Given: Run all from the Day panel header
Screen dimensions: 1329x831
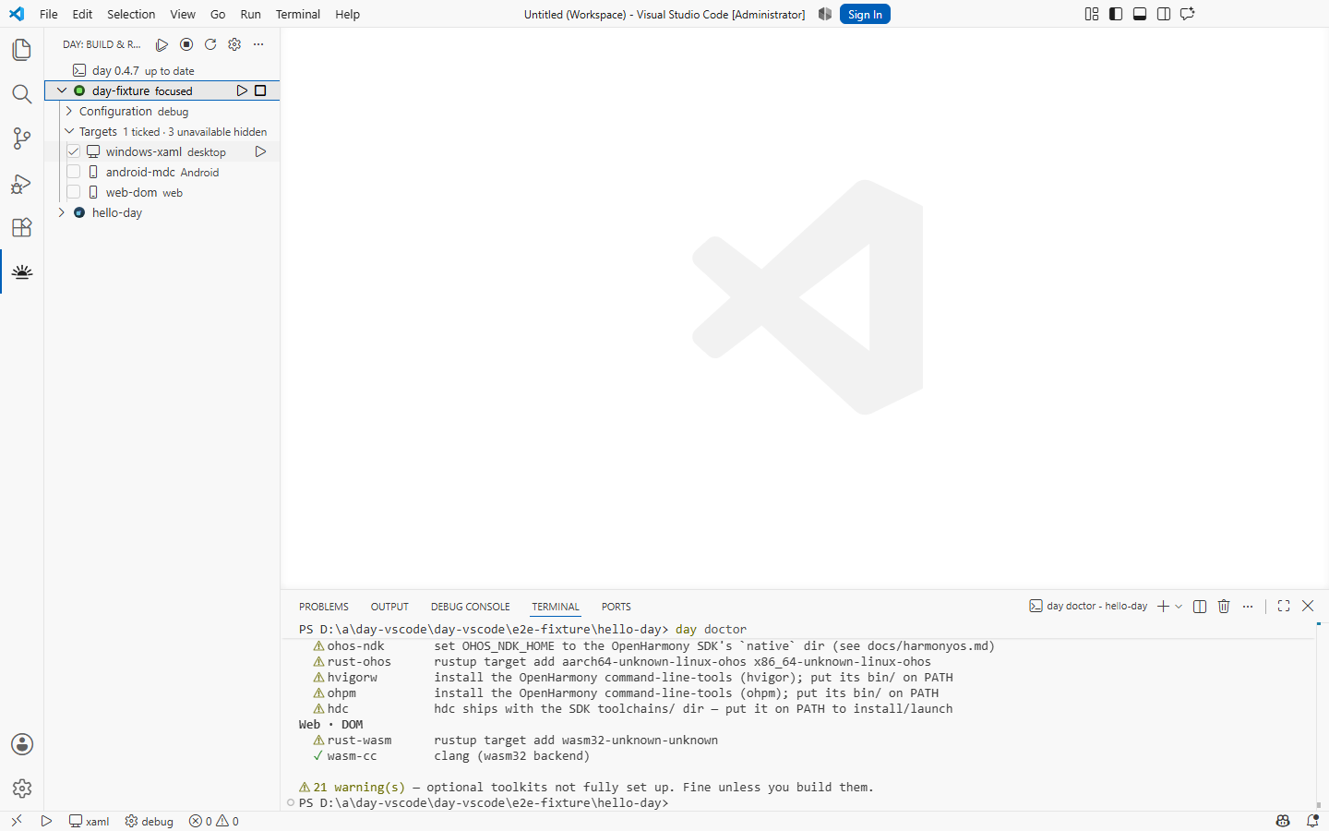Looking at the screenshot, I should [162, 44].
